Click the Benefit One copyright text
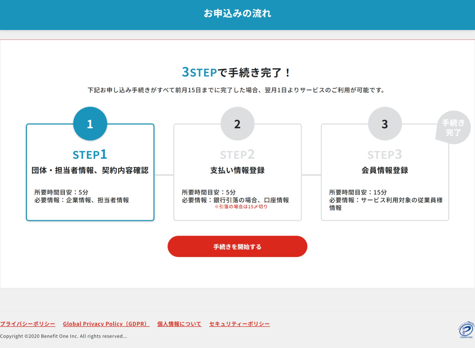 (64, 336)
